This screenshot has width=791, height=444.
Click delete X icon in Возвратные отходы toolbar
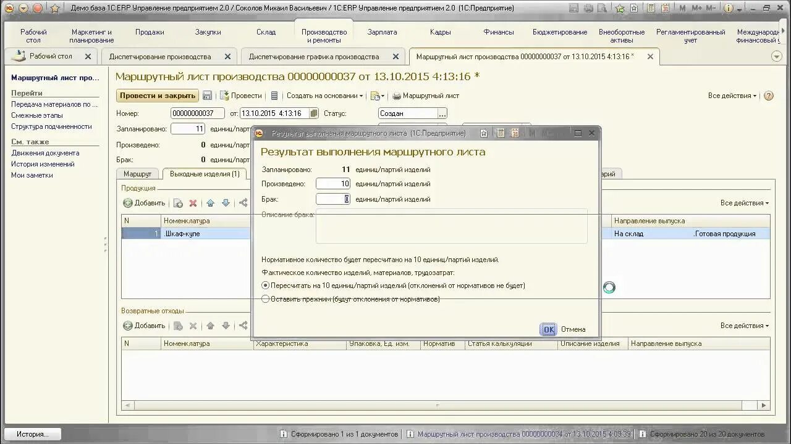(193, 326)
